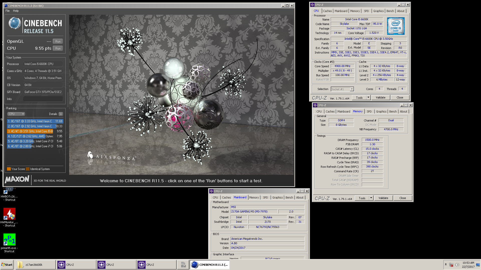Click Core Speed value 4900.00 MHz

tap(342, 66)
